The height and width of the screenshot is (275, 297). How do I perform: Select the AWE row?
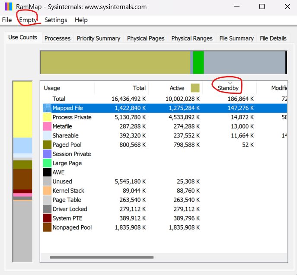[x=164, y=173]
